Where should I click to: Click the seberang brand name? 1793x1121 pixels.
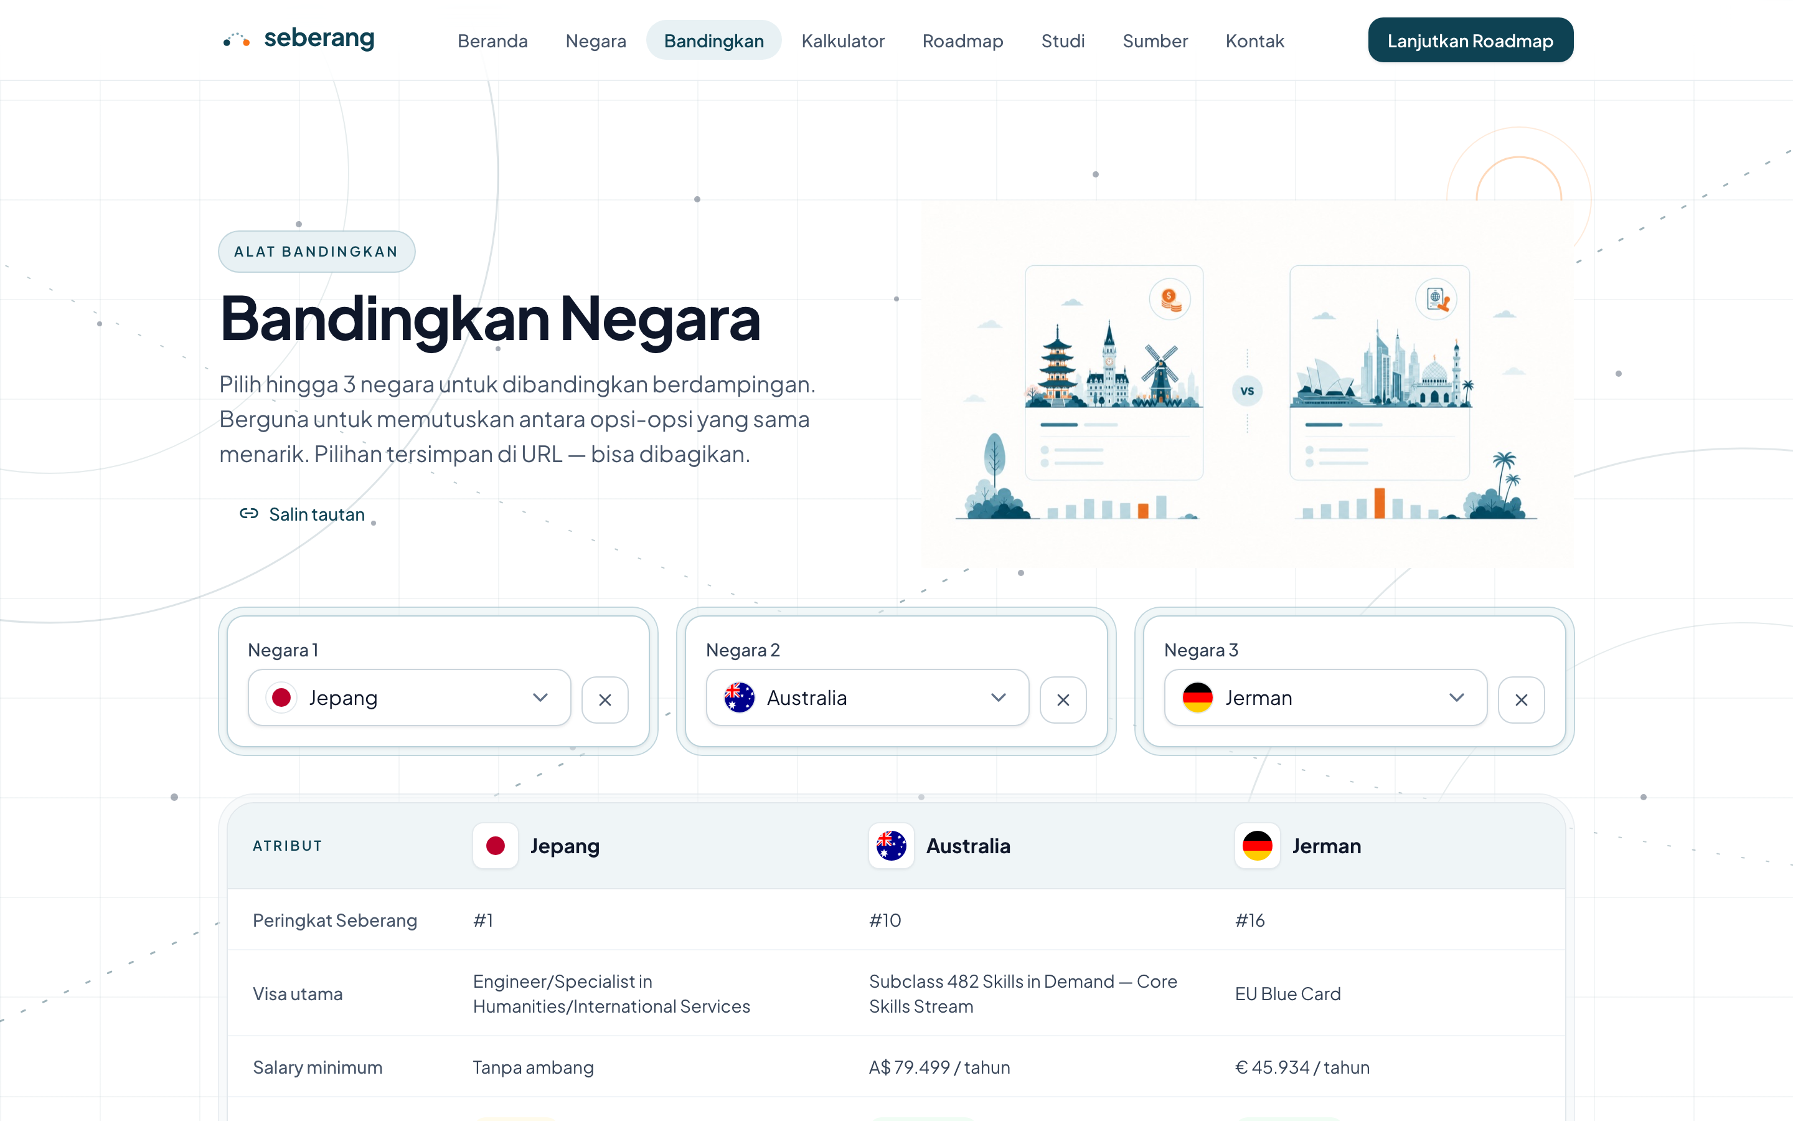319,38
